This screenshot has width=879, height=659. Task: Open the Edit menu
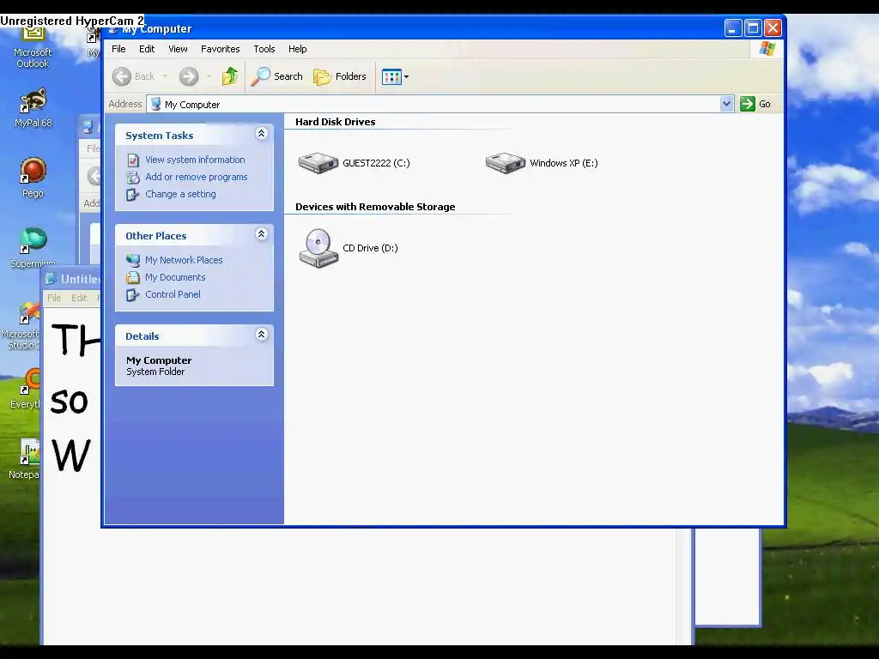pos(147,49)
